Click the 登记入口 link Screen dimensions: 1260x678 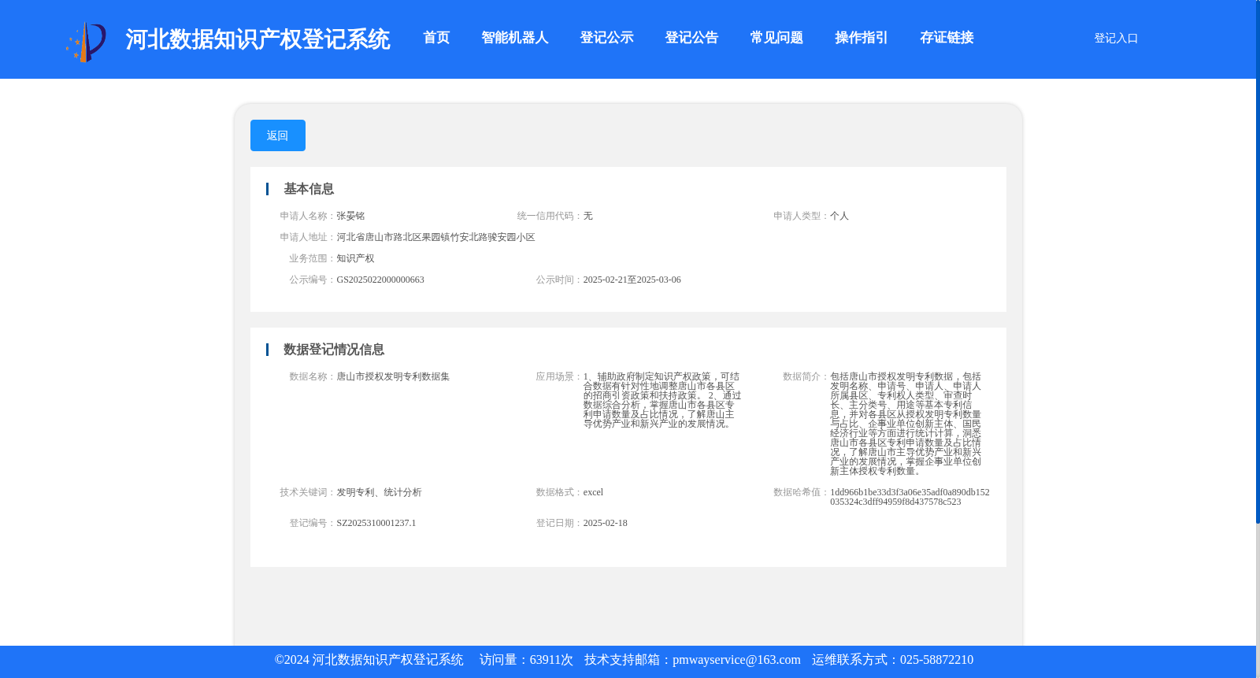coord(1116,38)
